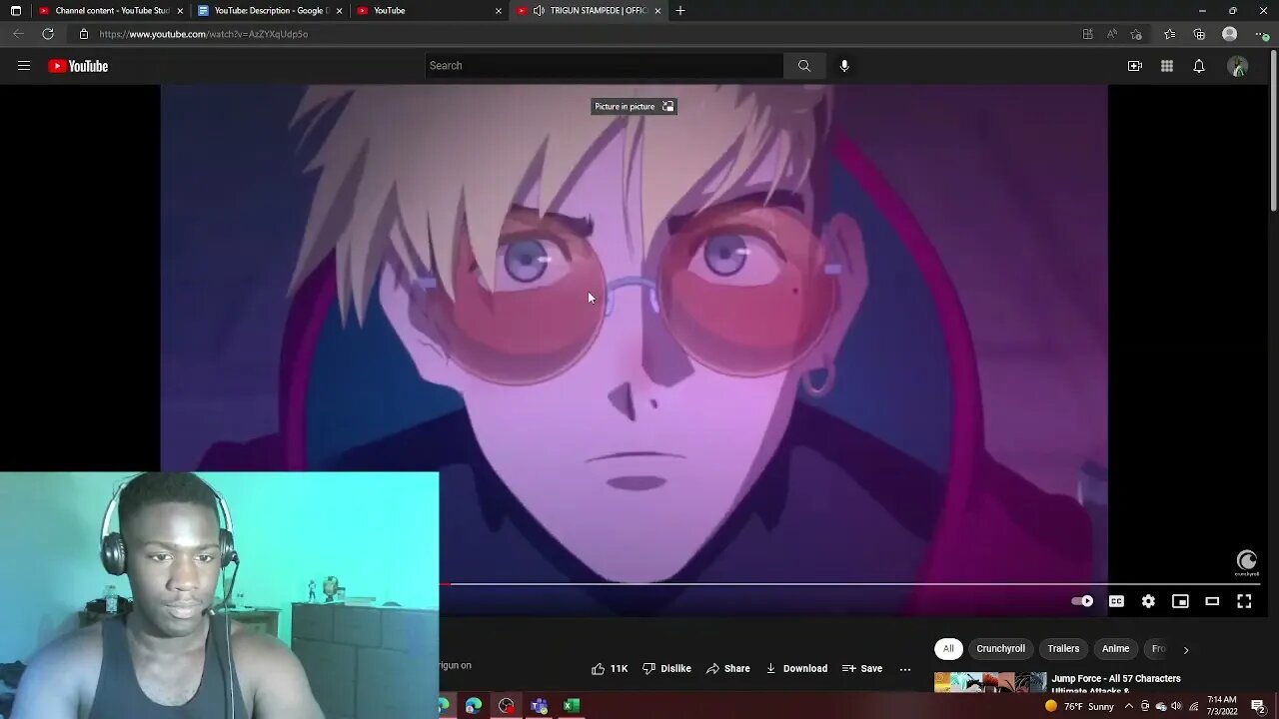Reload the page in the browser
The width and height of the screenshot is (1279, 719).
48,34
